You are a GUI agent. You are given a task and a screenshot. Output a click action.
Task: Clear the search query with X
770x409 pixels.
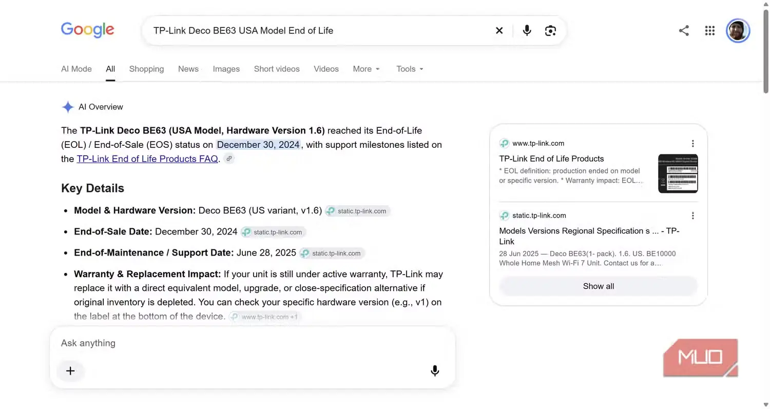(x=499, y=31)
